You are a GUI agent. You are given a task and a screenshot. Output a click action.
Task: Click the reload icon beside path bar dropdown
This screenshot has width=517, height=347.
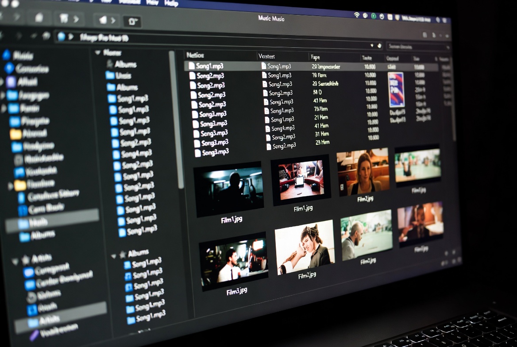point(379,45)
